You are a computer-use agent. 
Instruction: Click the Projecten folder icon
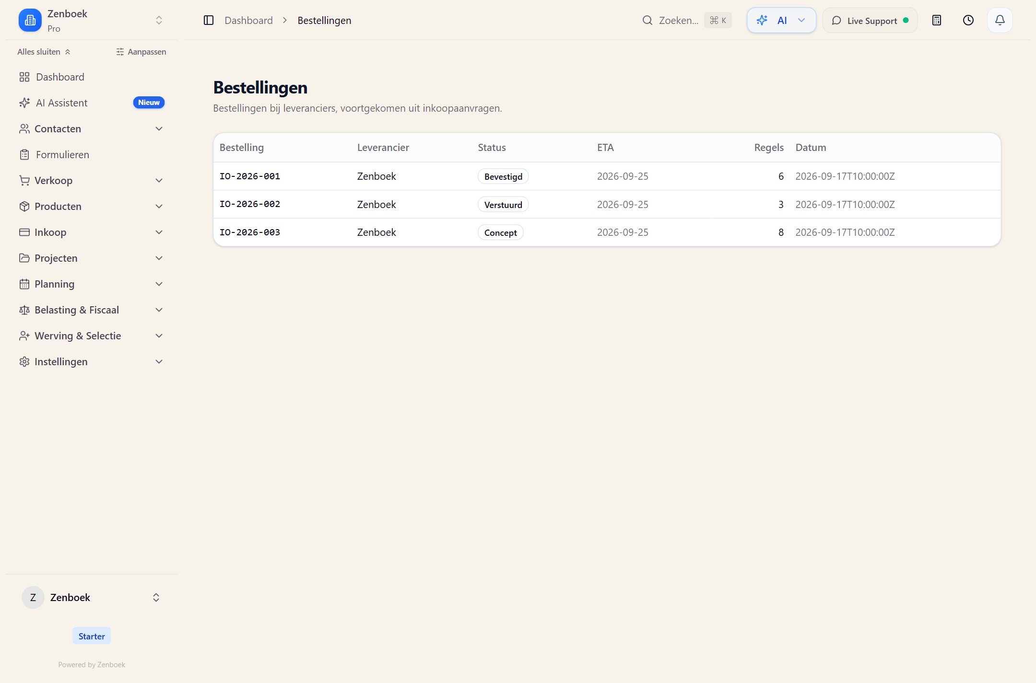(24, 258)
